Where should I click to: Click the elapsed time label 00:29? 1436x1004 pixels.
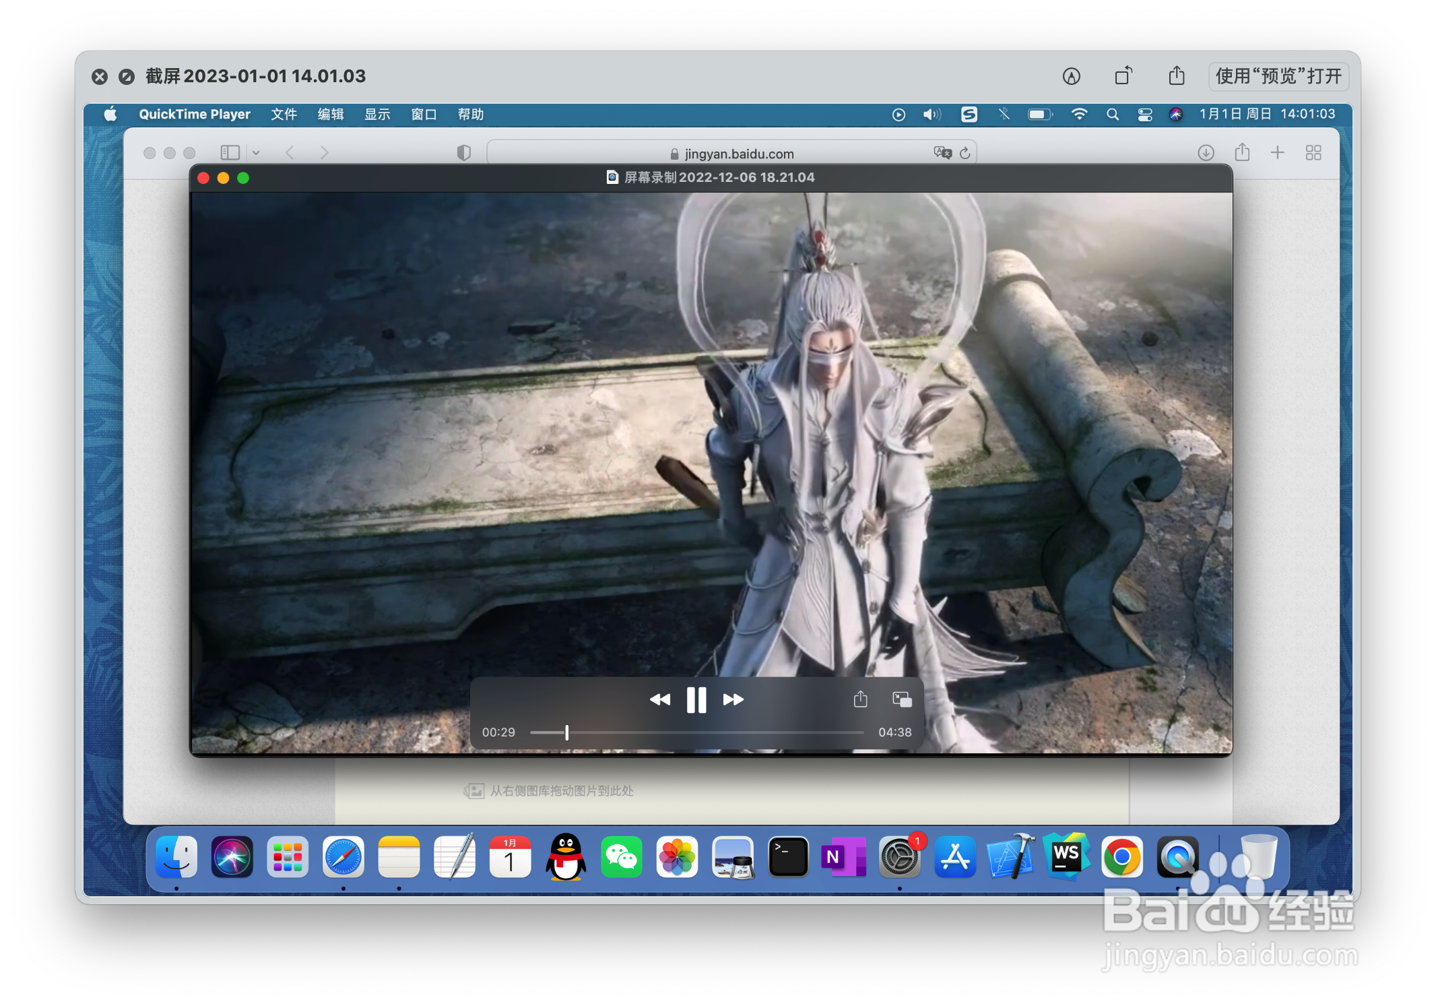point(498,732)
